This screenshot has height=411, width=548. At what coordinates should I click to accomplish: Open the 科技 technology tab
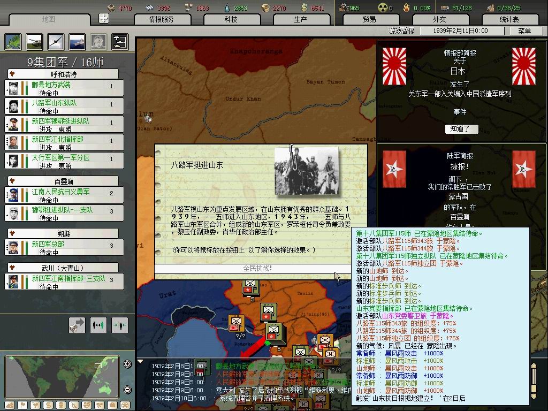coord(231,19)
